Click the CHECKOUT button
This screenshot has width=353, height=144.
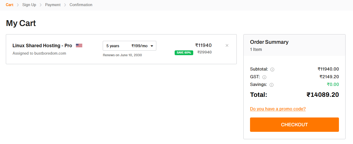click(x=294, y=125)
